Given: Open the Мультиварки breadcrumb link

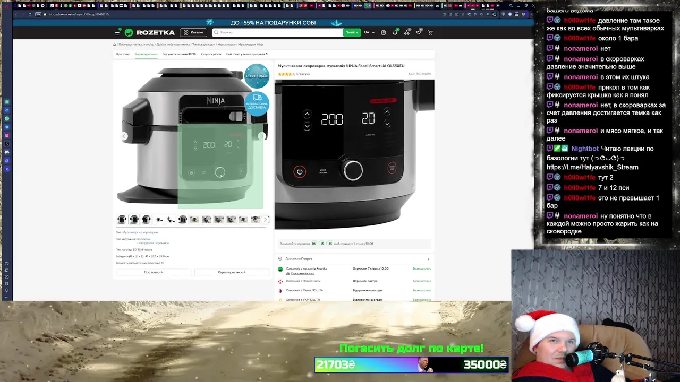Looking at the screenshot, I should pyautogui.click(x=226, y=45).
